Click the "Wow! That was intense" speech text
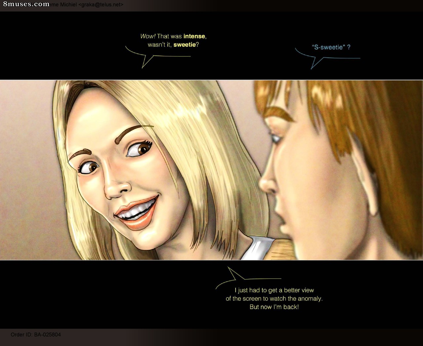The image size is (423, 346). [x=173, y=40]
